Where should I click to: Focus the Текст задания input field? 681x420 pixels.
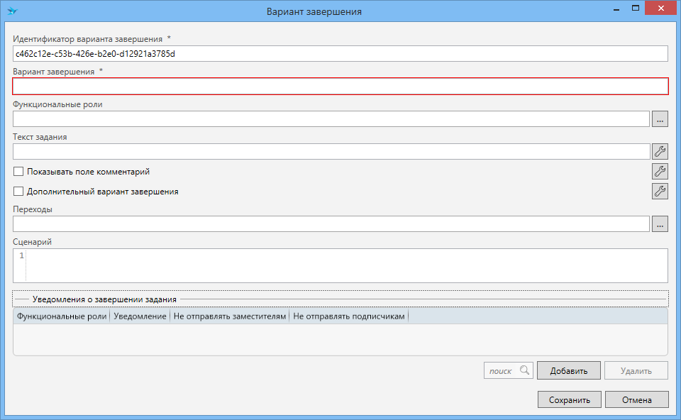coord(331,152)
